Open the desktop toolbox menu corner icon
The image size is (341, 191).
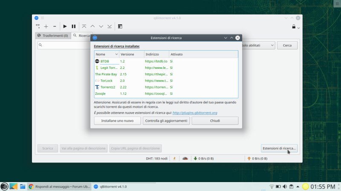(337, 3)
